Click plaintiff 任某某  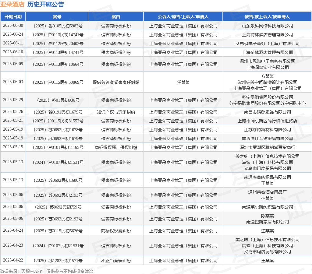pyautogui.click(x=183, y=82)
